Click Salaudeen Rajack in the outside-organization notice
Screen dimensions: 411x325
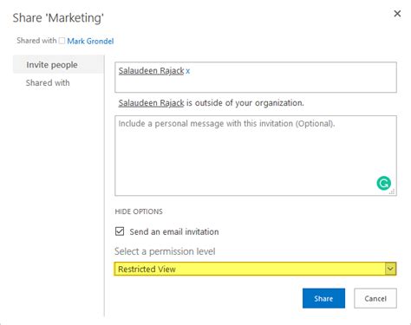tap(151, 103)
